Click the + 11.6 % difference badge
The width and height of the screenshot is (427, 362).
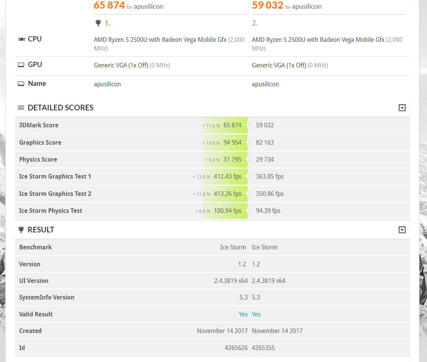[x=211, y=125]
